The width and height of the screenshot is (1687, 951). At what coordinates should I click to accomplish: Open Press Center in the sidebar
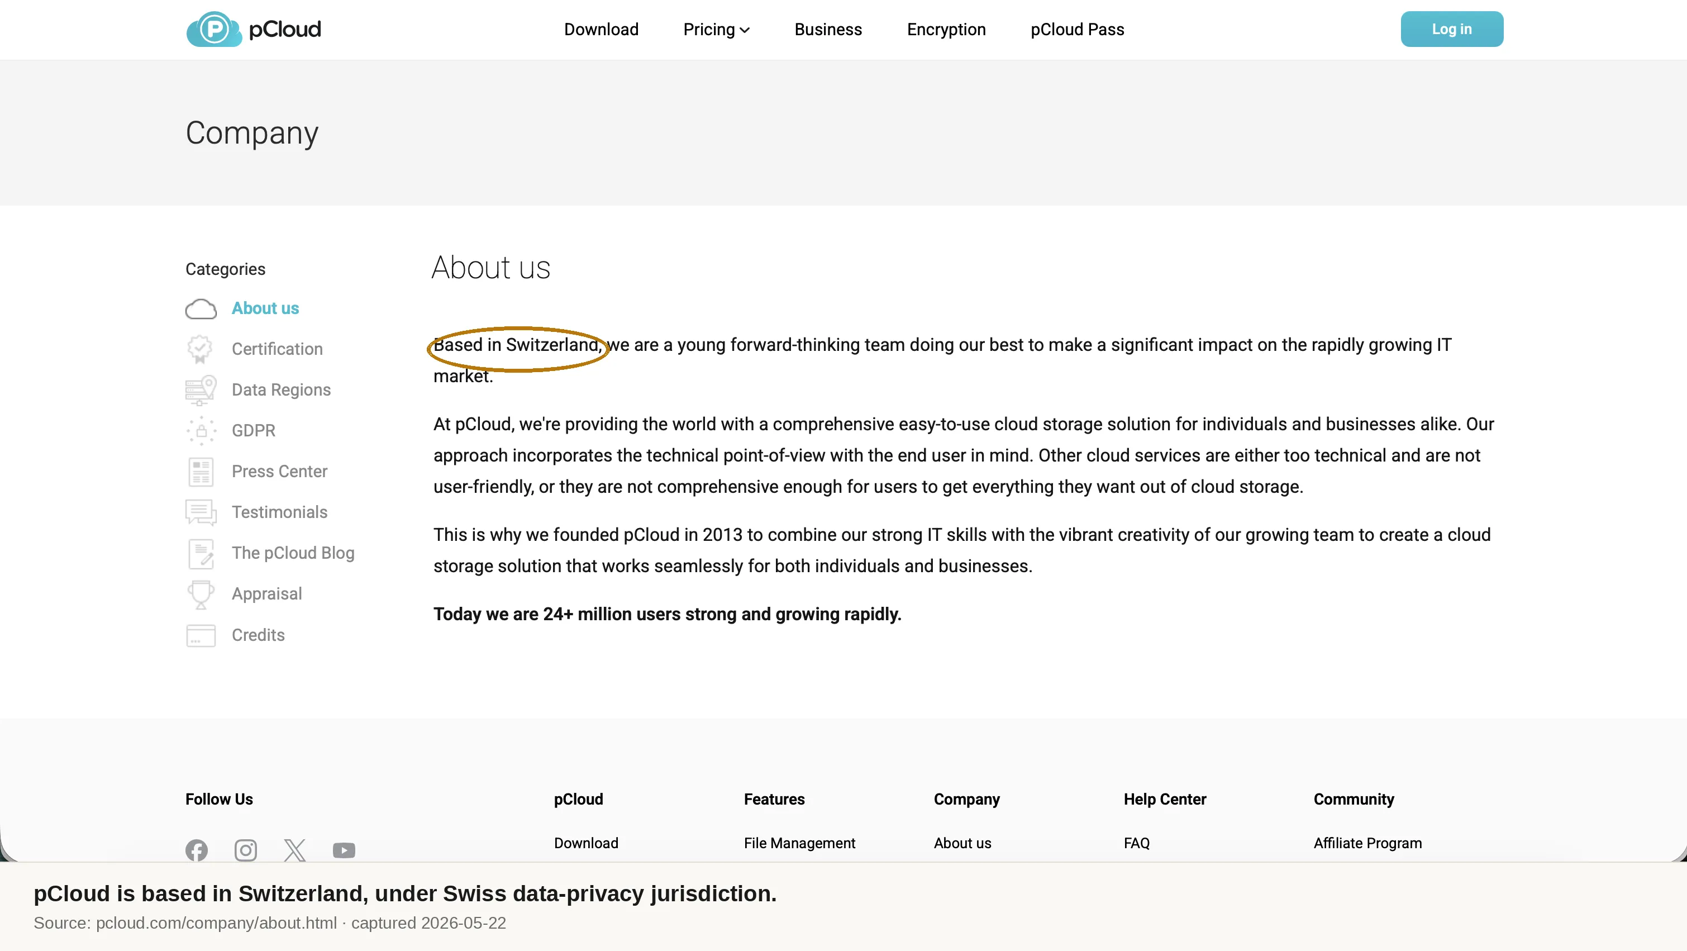click(x=280, y=472)
